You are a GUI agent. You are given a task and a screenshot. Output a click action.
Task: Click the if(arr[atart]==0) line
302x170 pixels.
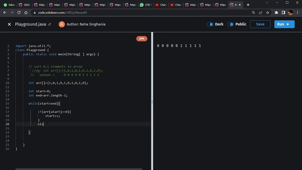(x=55, y=112)
